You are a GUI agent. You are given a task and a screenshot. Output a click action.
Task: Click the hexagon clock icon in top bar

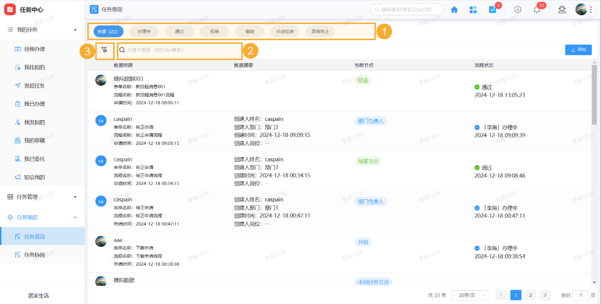tap(518, 9)
